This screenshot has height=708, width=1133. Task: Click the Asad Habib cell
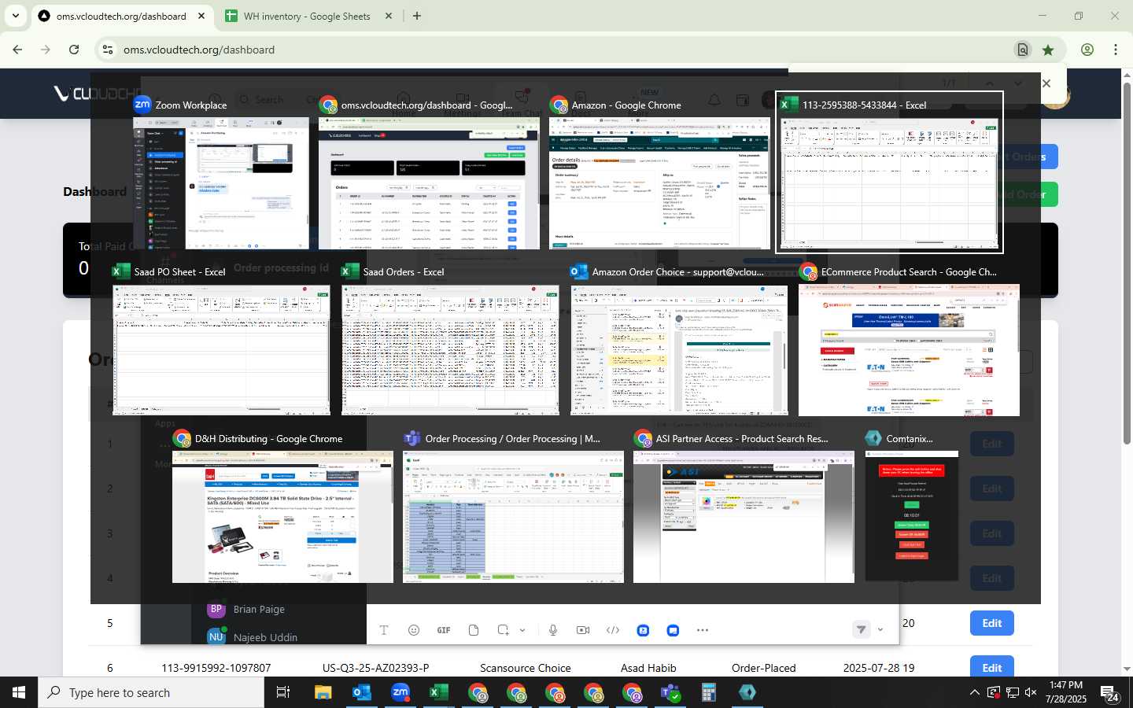coord(648,668)
